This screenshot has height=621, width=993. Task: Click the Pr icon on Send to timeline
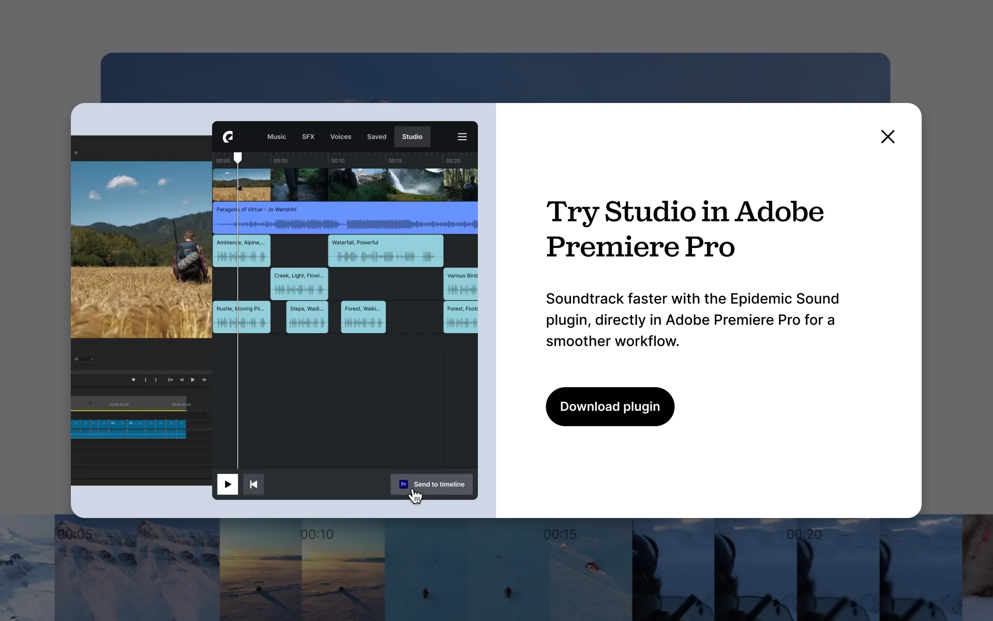pyautogui.click(x=403, y=484)
